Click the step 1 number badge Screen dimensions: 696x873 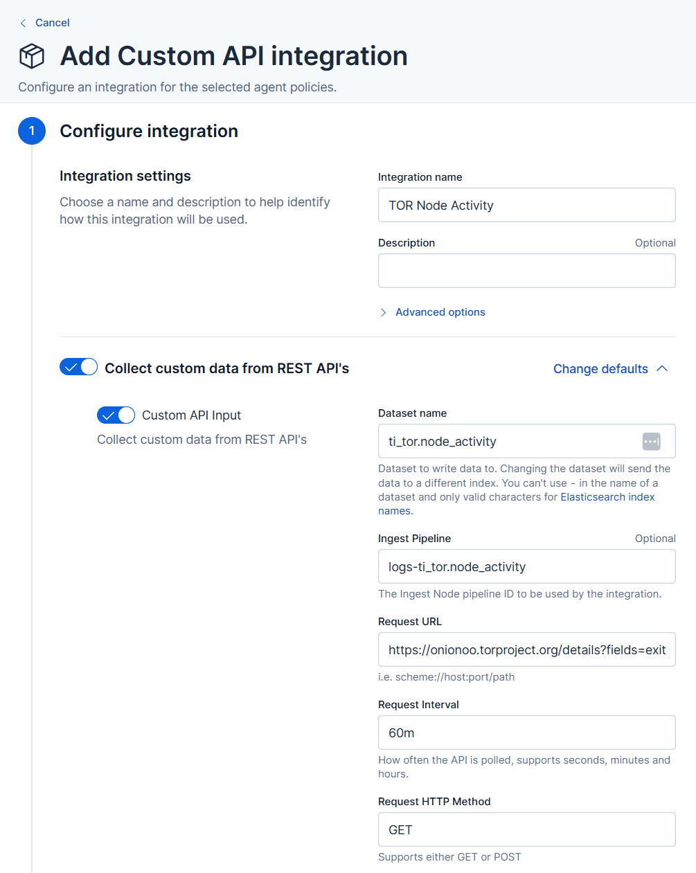tap(32, 131)
